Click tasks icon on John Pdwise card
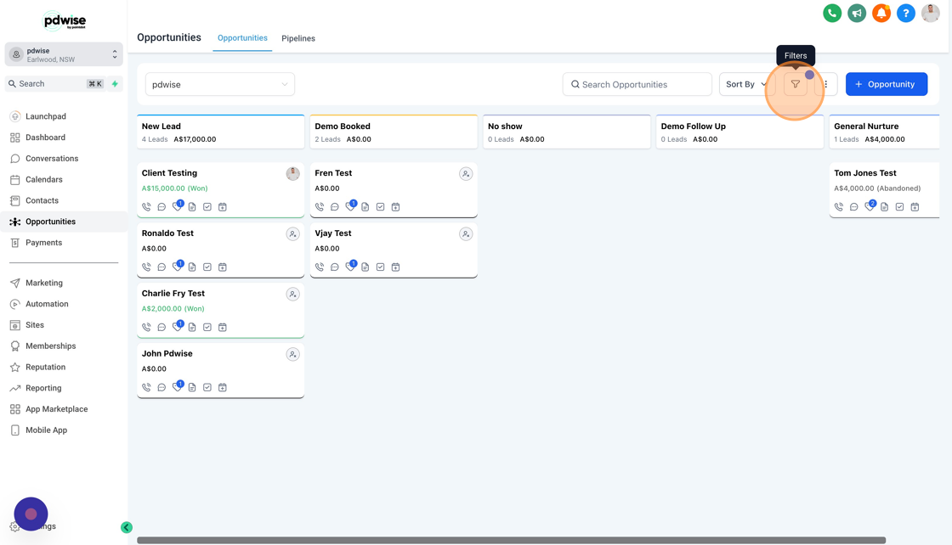The height and width of the screenshot is (545, 952). 207,387
